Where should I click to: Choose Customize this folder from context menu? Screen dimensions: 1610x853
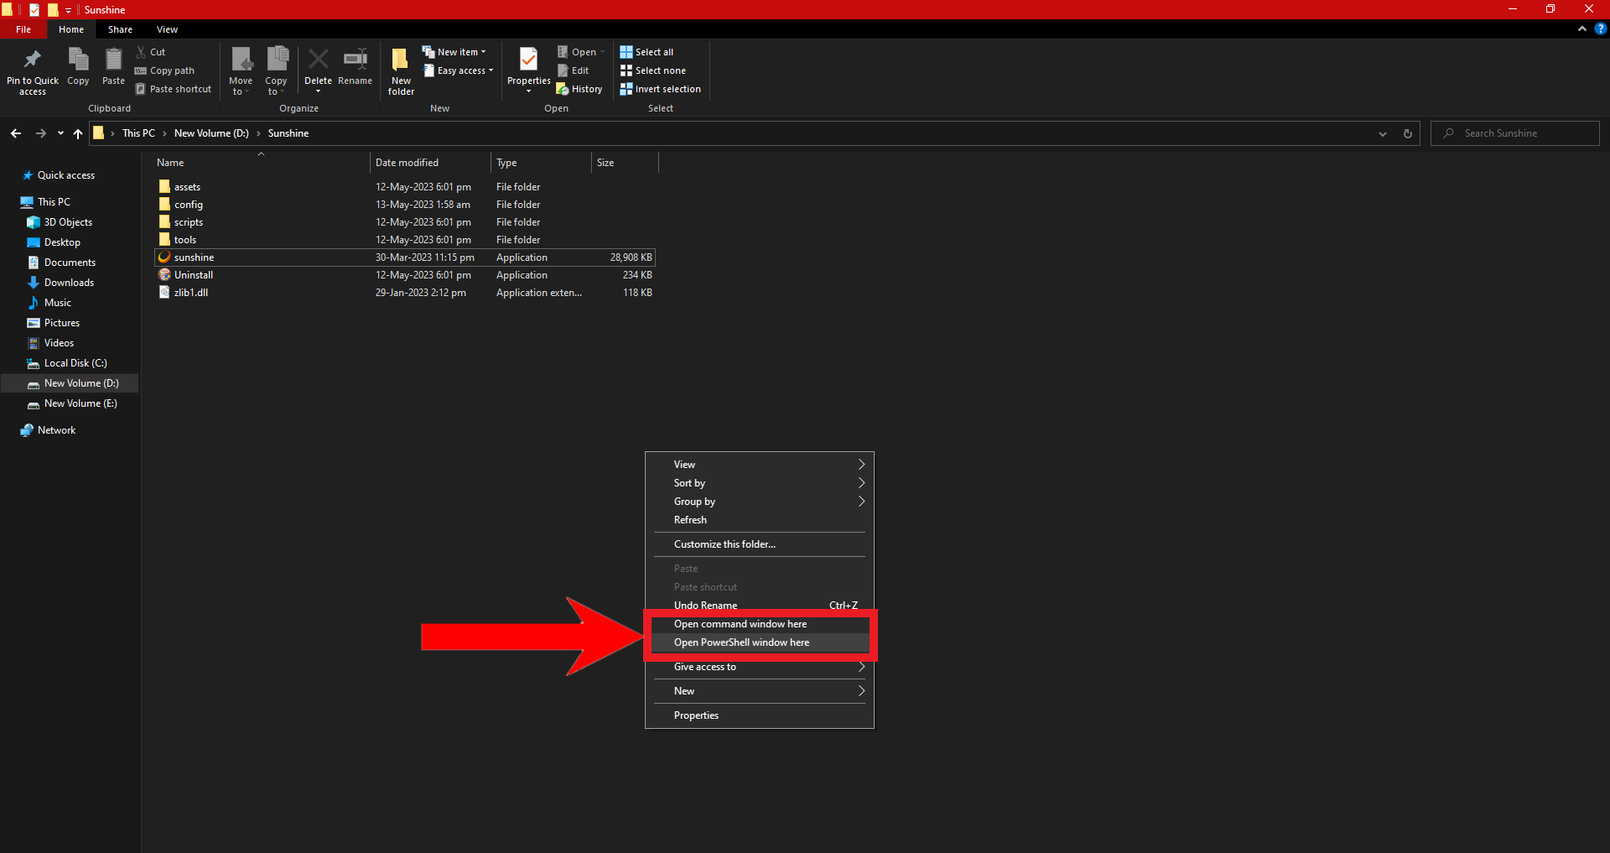760,544
